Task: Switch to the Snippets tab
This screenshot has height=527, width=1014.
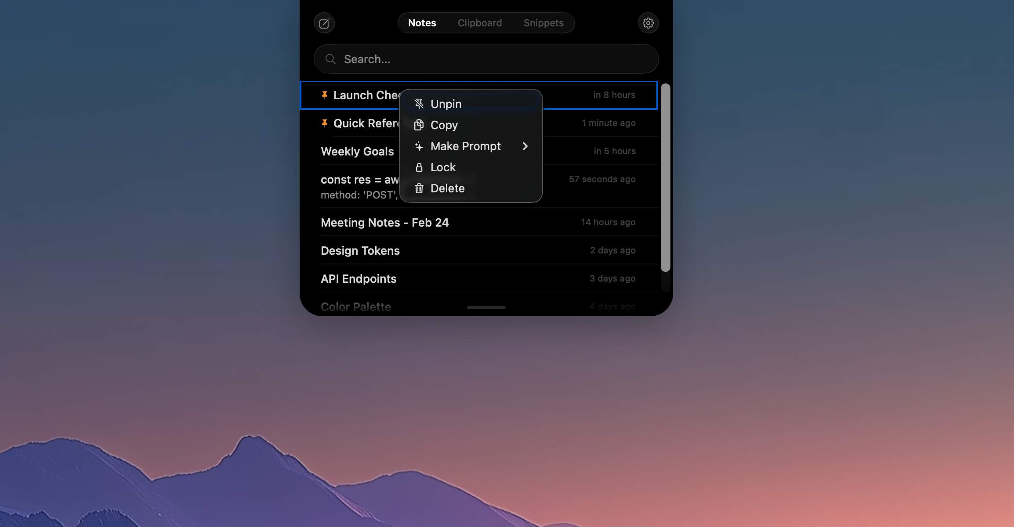Action: click(x=543, y=23)
